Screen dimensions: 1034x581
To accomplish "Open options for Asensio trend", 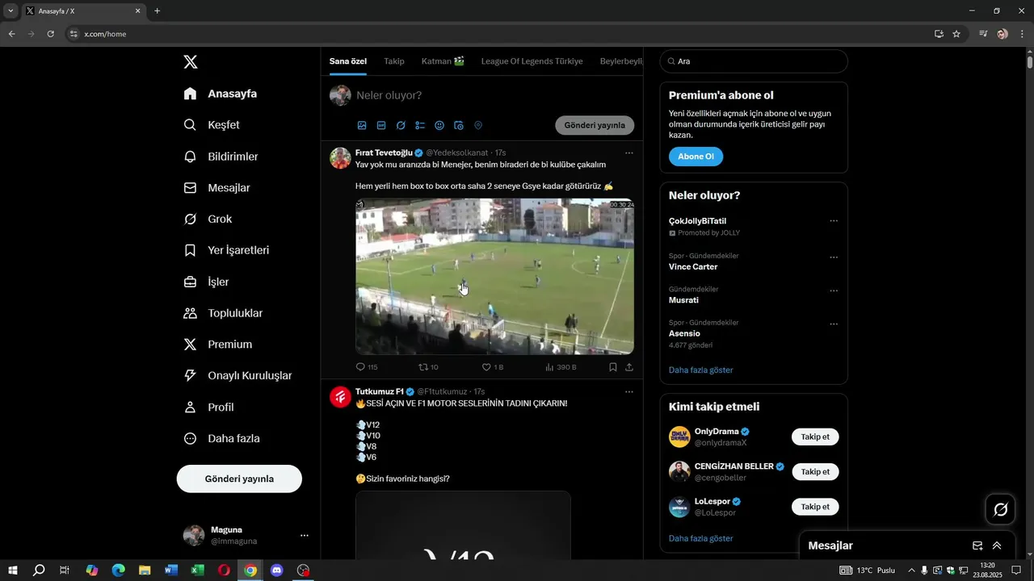I will click(834, 324).
